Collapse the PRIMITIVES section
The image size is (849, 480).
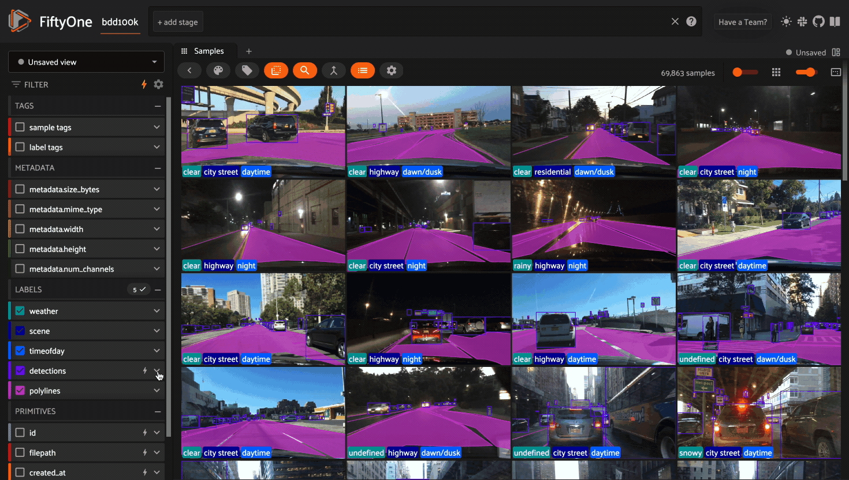(157, 411)
